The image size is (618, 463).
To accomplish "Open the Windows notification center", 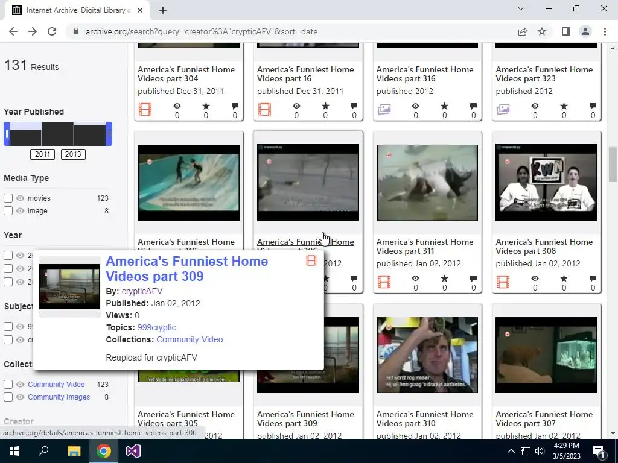I will [599, 451].
